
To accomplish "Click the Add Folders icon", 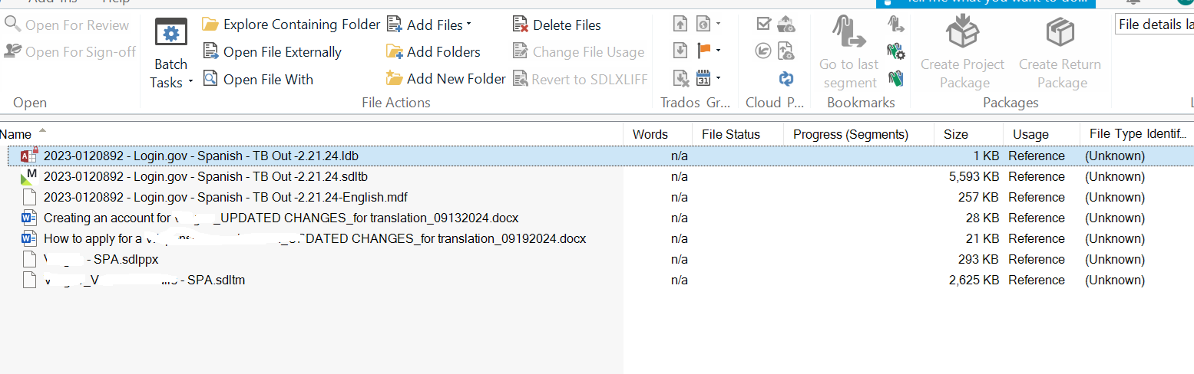I will [x=395, y=51].
